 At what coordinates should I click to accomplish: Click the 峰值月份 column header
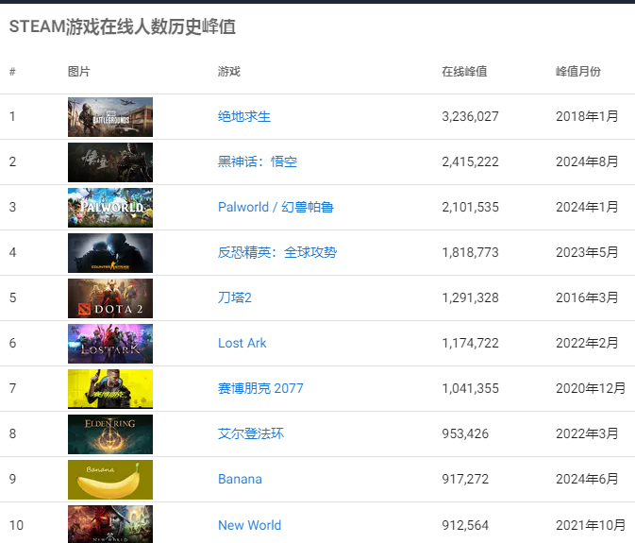click(x=577, y=72)
